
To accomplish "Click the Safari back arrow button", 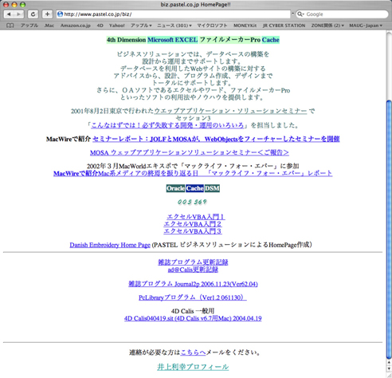I will [9, 14].
